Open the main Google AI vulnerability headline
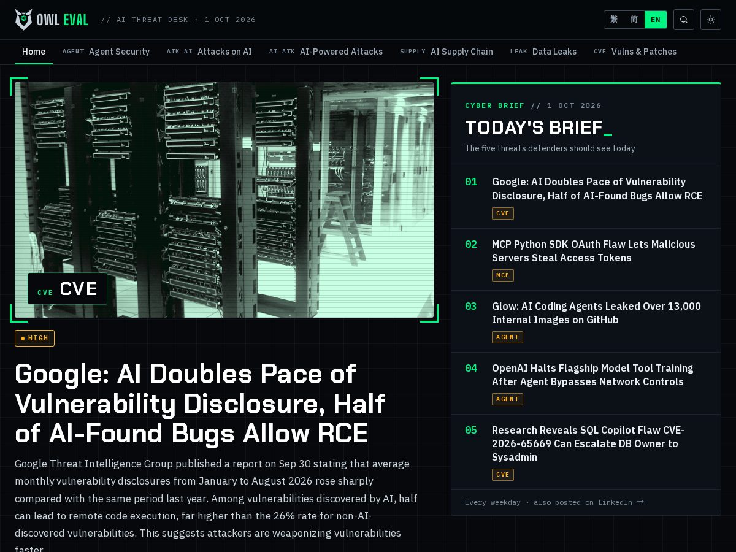The height and width of the screenshot is (552, 736). click(200, 404)
